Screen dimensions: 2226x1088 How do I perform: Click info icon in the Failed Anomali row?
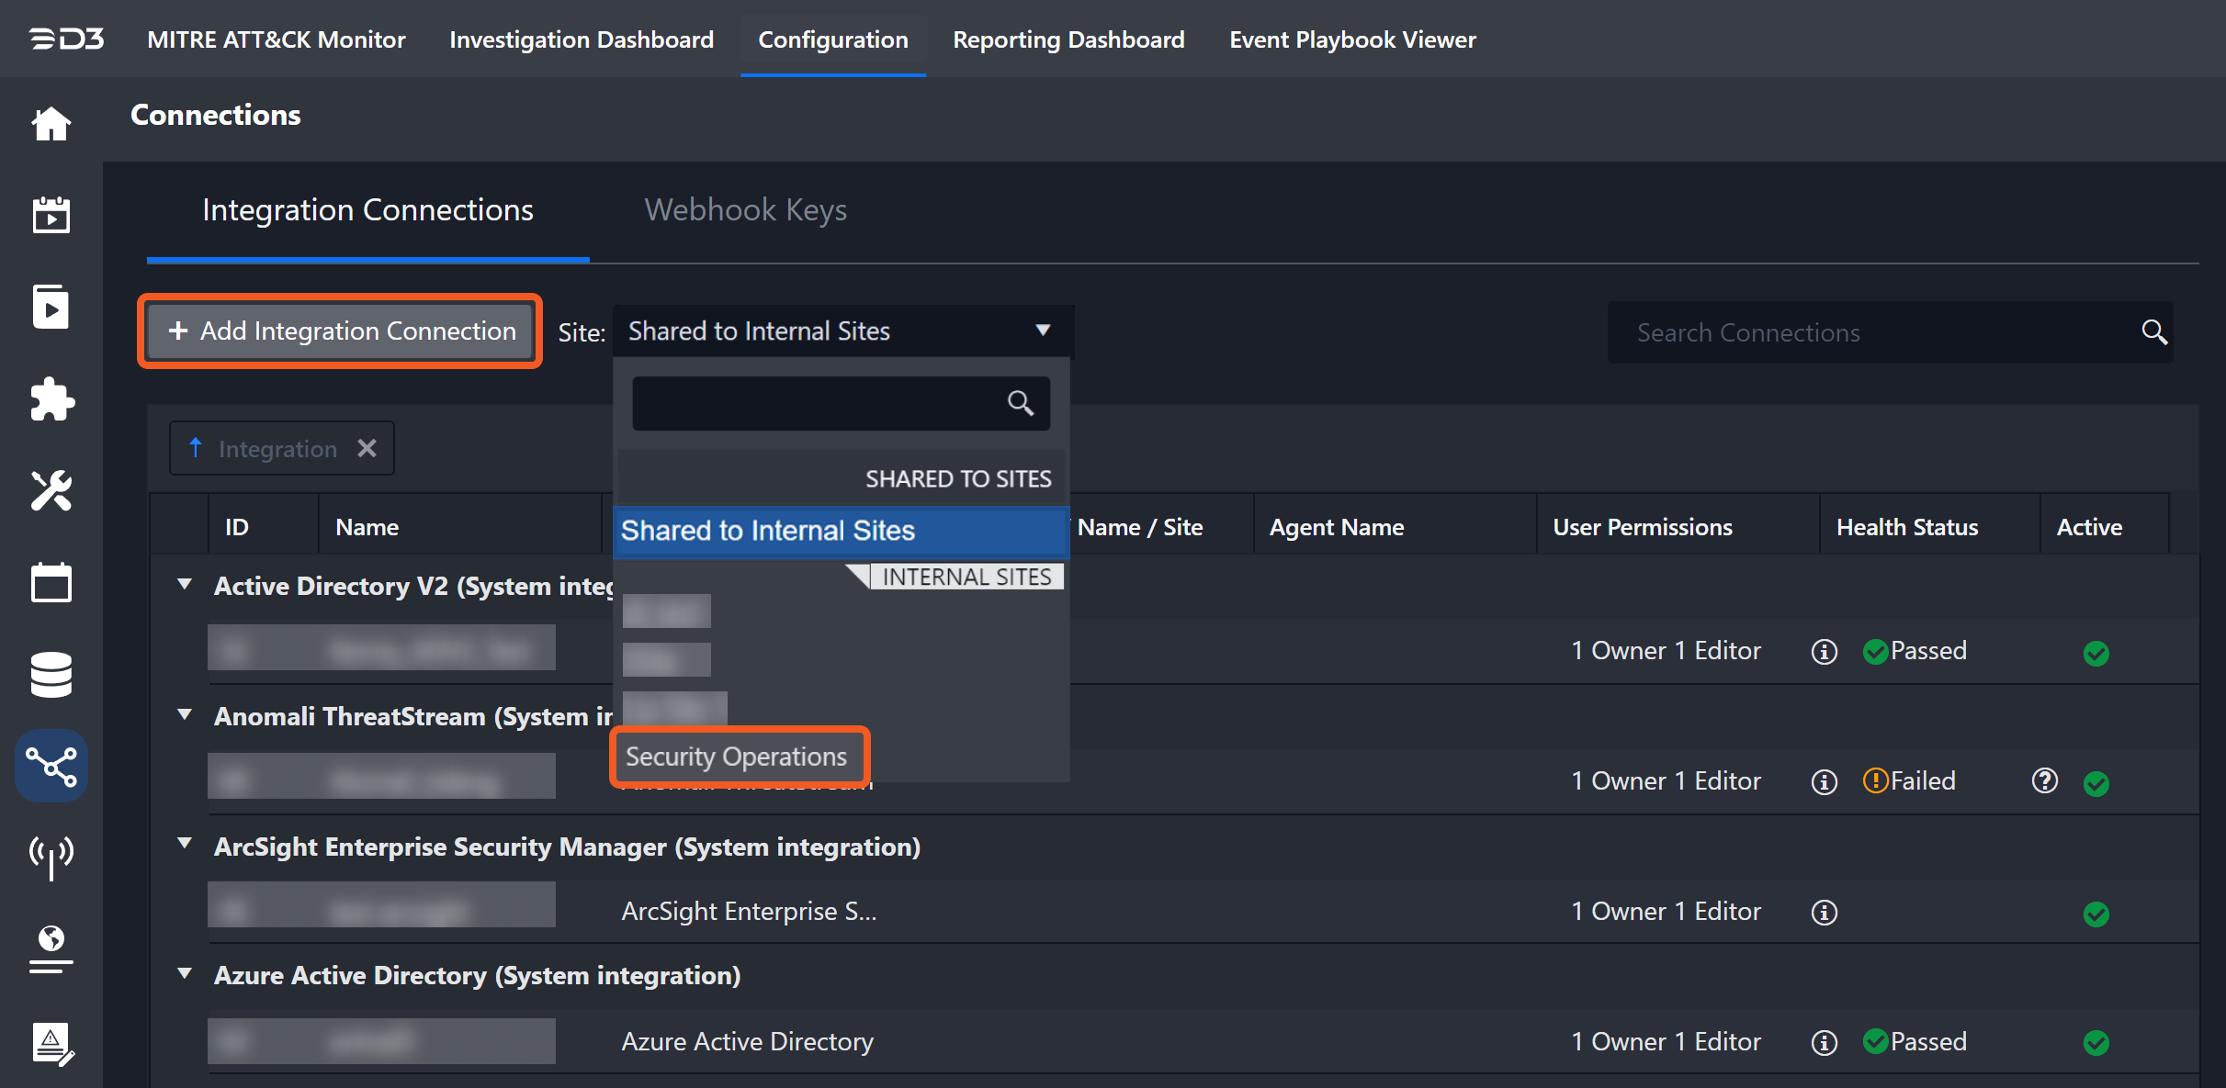[x=1824, y=781]
